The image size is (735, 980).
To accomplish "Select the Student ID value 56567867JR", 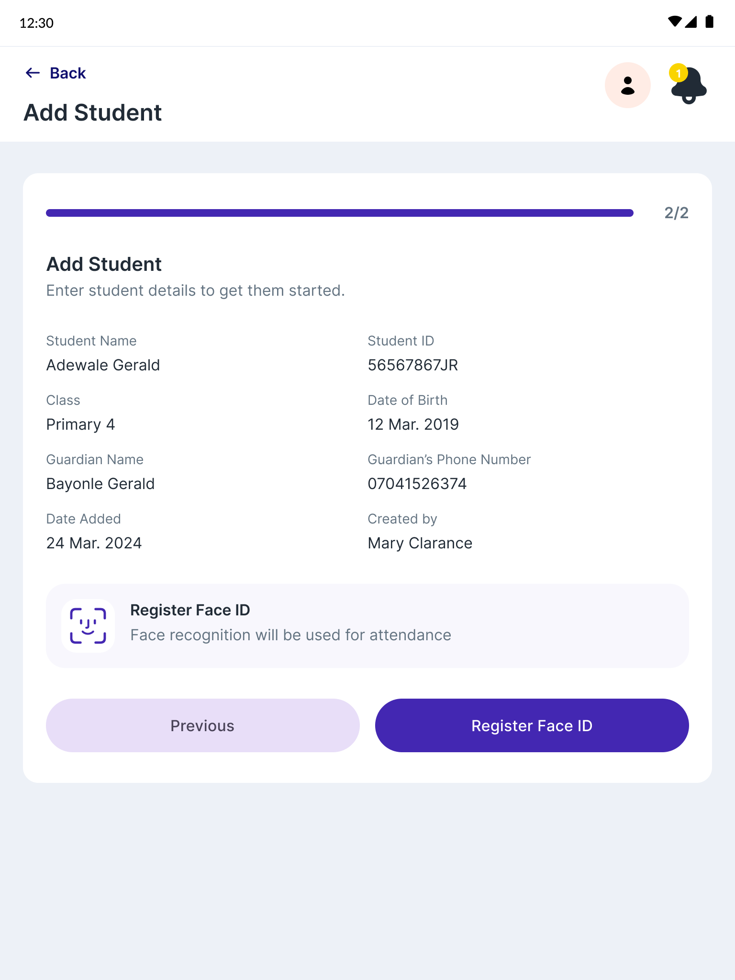I will (412, 365).
